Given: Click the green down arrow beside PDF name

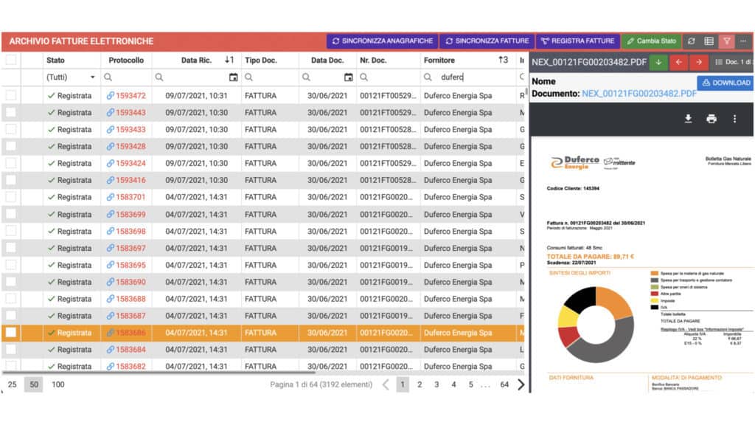Looking at the screenshot, I should [x=658, y=63].
